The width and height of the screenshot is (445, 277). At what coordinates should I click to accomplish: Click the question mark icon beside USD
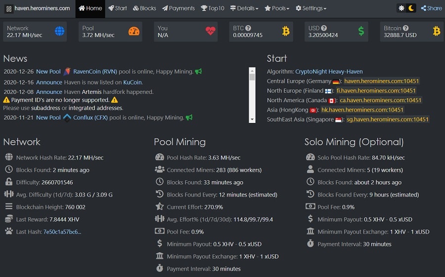pyautogui.click(x=324, y=28)
